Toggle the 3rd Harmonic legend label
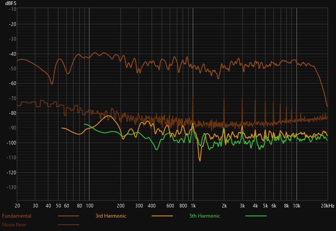Screen dimensions: 336x231 pyautogui.click(x=111, y=216)
